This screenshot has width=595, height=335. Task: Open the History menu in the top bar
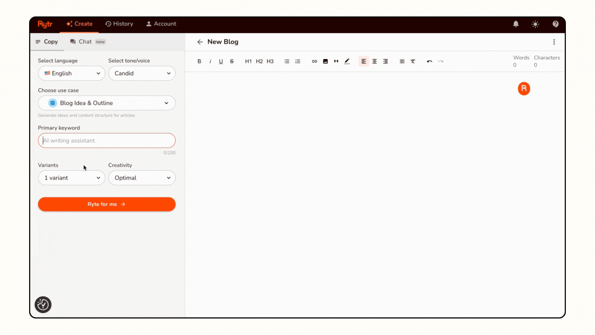point(119,24)
